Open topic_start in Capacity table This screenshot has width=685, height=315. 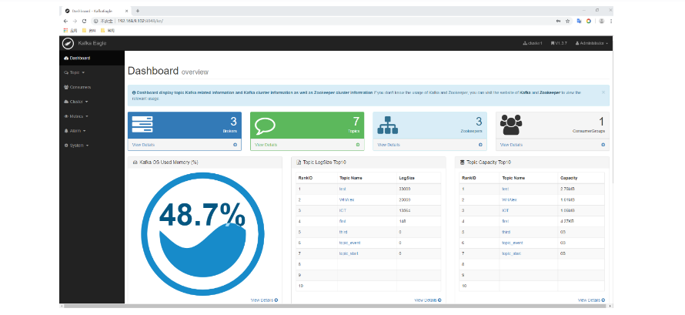[512, 253]
